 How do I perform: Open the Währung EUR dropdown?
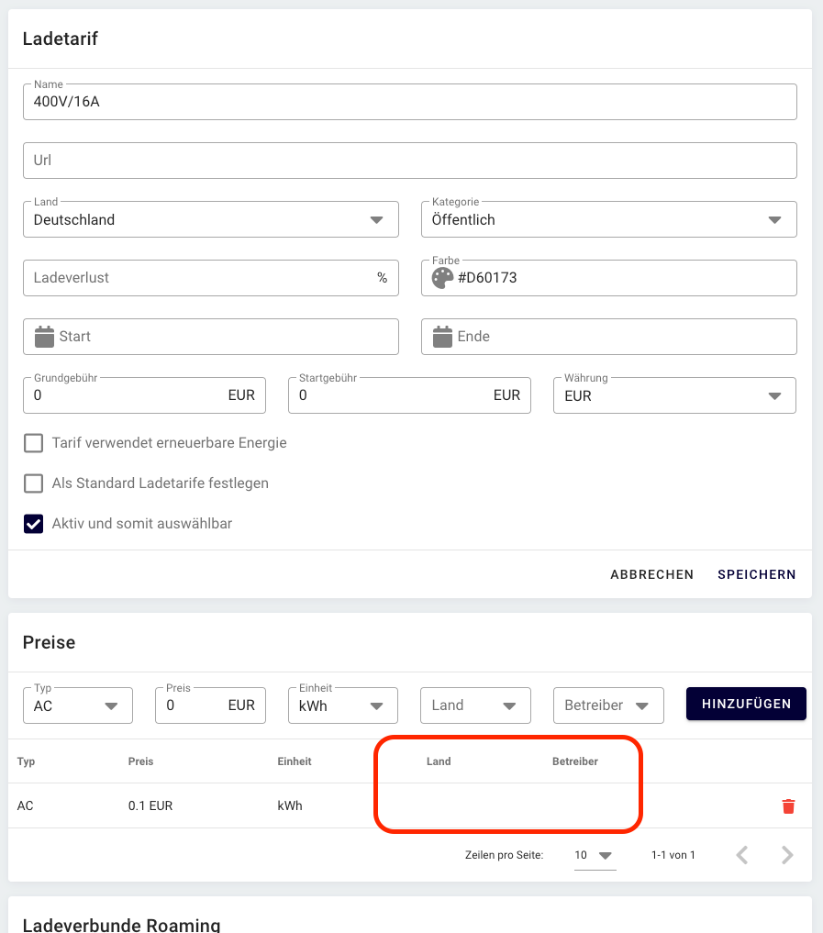pyautogui.click(x=674, y=395)
